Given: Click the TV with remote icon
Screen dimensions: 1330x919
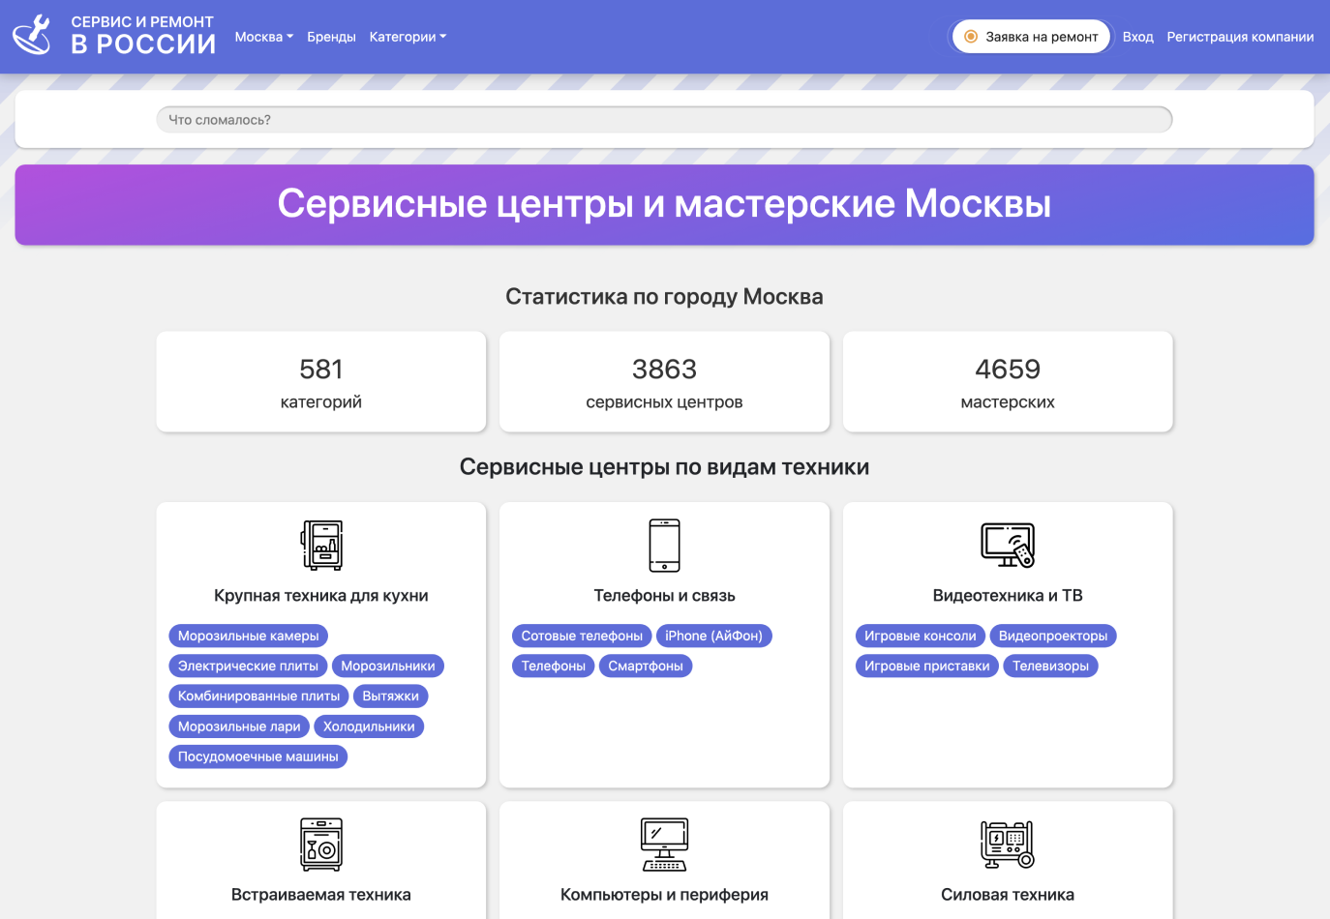Looking at the screenshot, I should (1008, 545).
